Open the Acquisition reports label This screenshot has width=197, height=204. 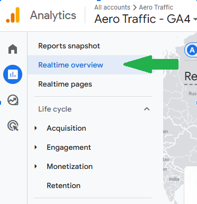click(x=66, y=128)
